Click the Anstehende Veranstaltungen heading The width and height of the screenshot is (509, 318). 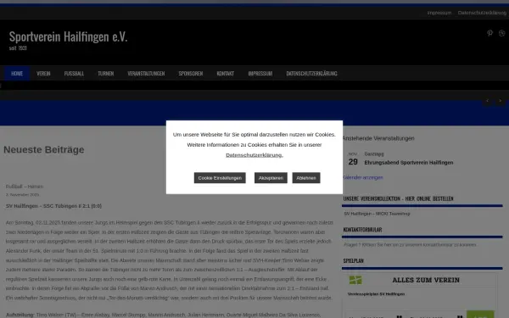(x=378, y=138)
